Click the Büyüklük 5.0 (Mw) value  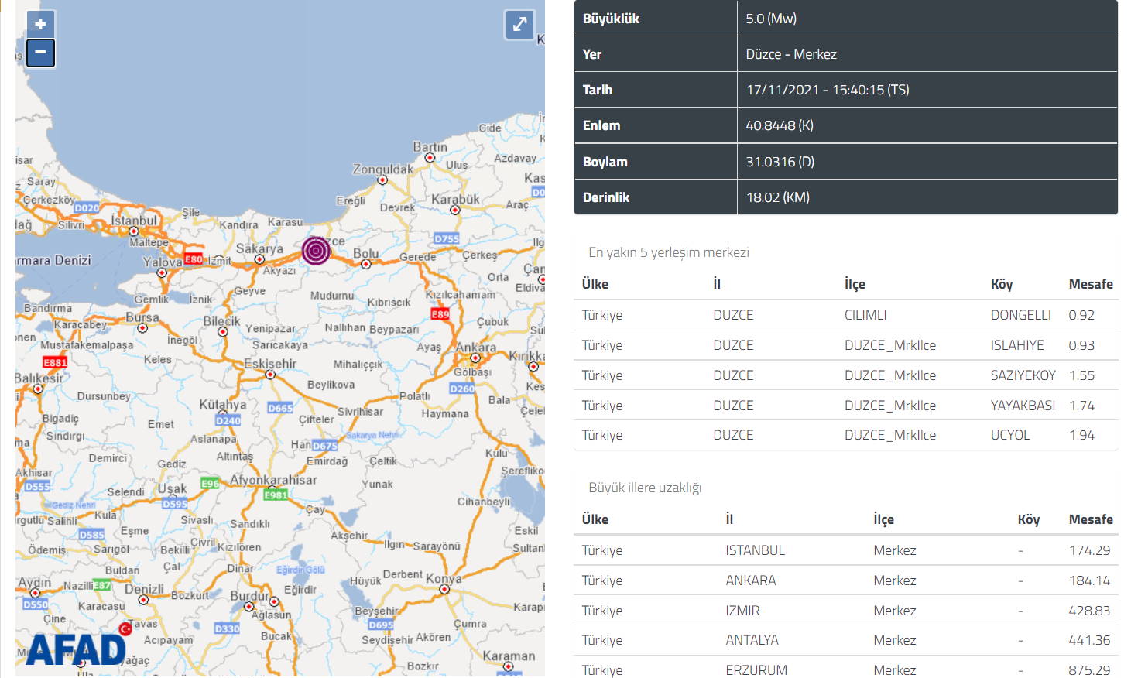click(771, 19)
